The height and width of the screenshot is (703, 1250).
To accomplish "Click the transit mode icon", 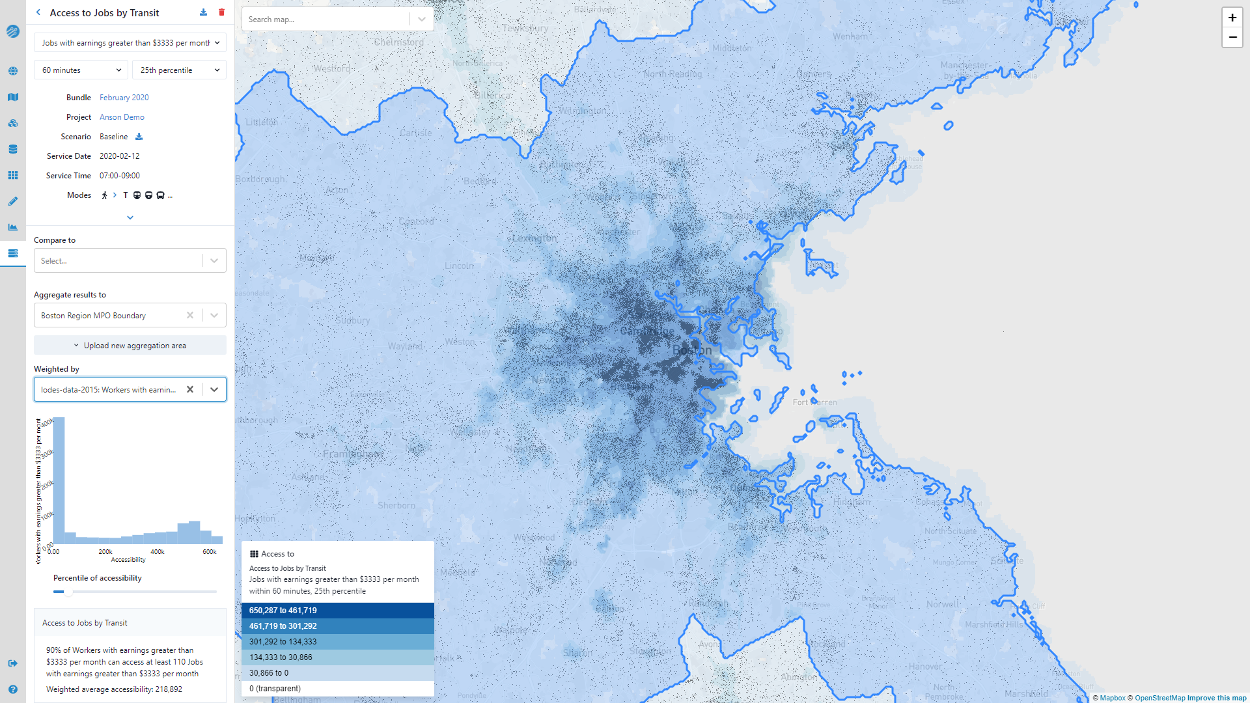I will pyautogui.click(x=126, y=195).
